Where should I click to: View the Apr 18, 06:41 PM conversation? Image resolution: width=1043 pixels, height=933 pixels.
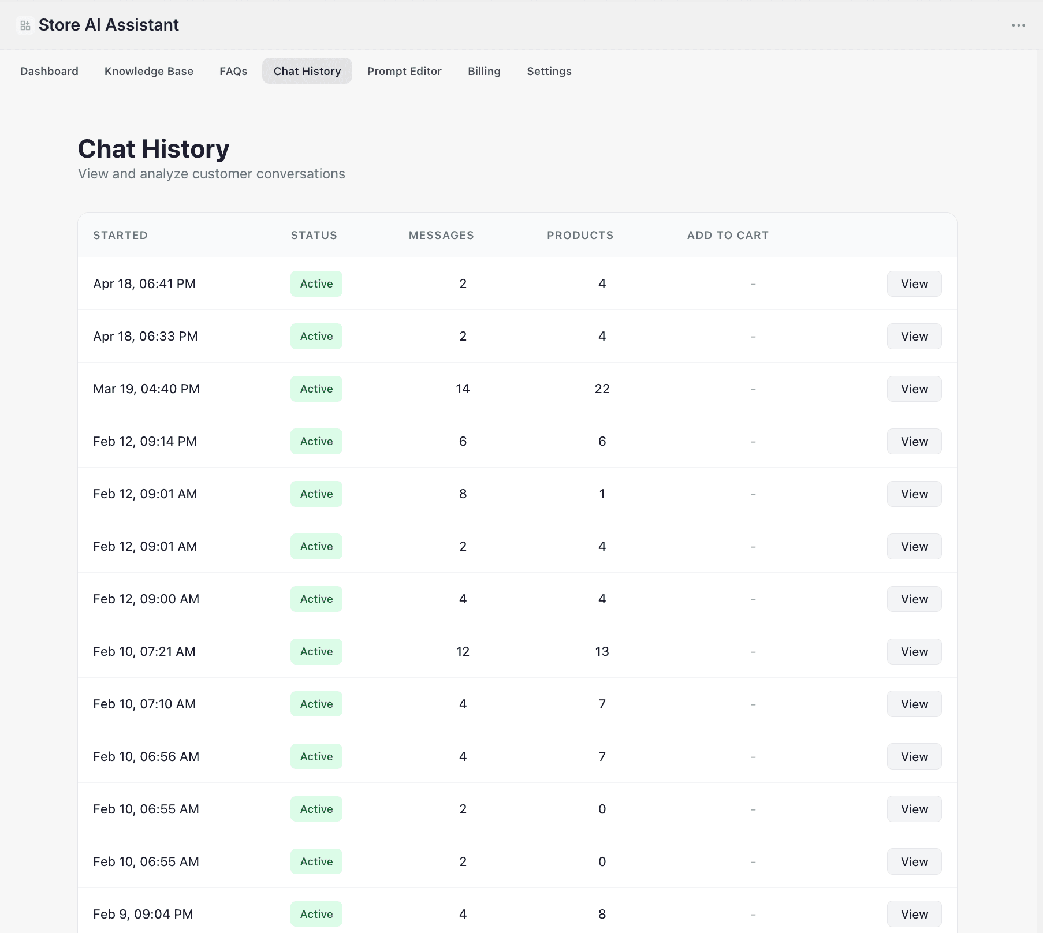pos(914,283)
